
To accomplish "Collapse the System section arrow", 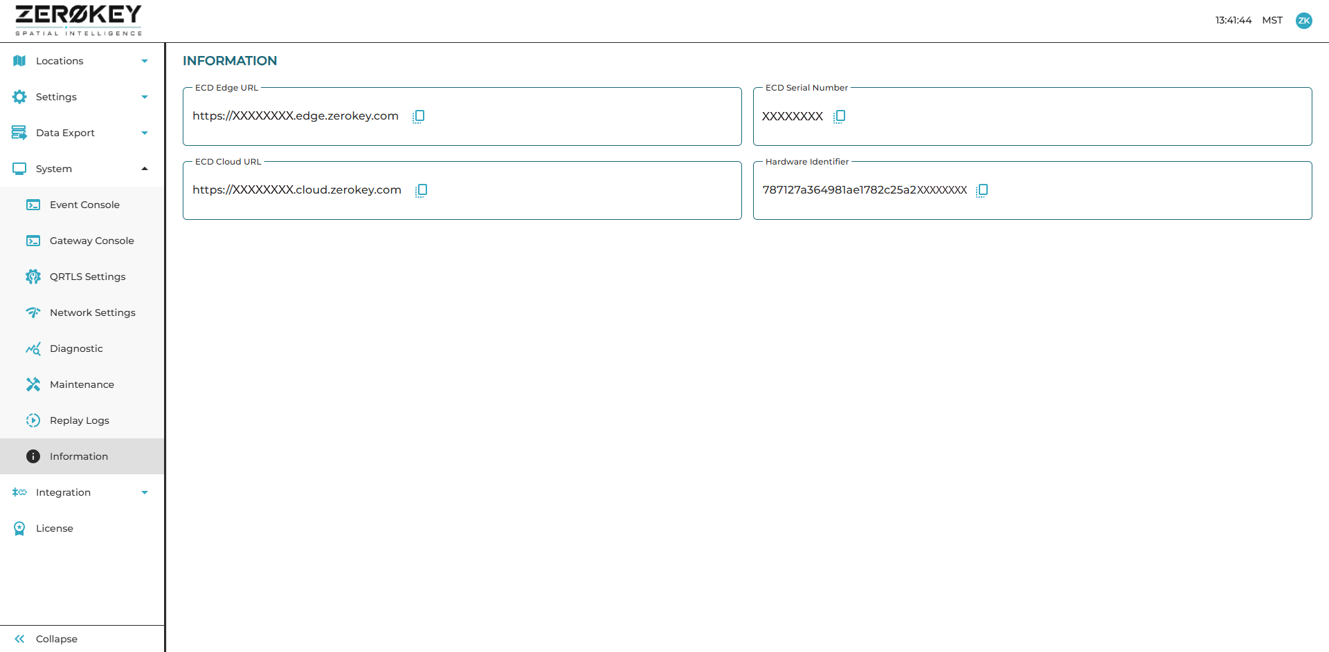I will pyautogui.click(x=145, y=169).
